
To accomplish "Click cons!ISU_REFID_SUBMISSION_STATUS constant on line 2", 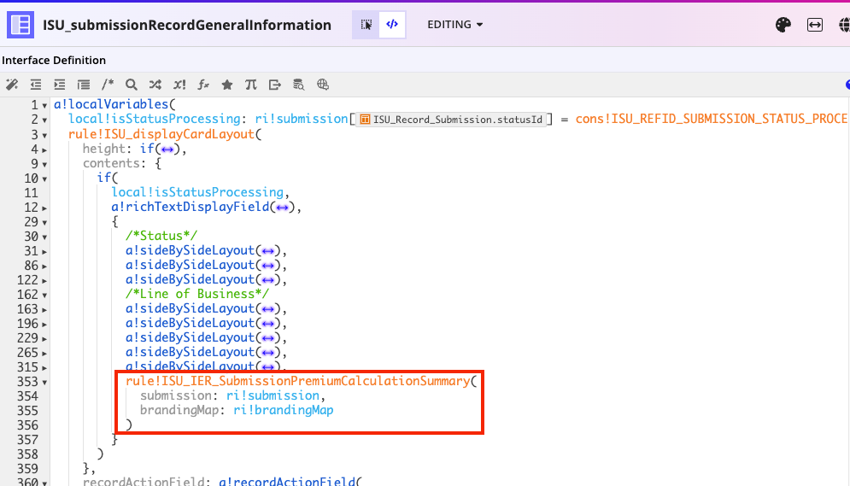I will click(712, 119).
